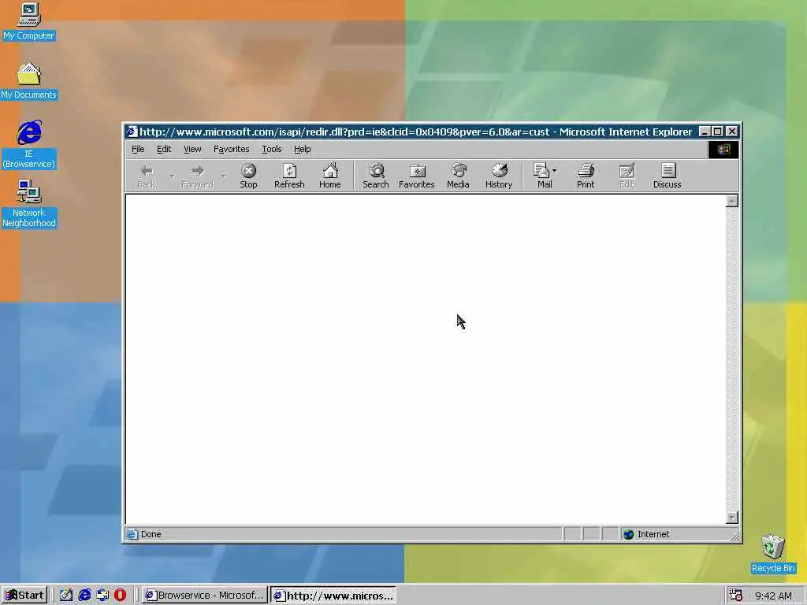The image size is (807, 605).
Task: Open the View menu
Action: (192, 149)
